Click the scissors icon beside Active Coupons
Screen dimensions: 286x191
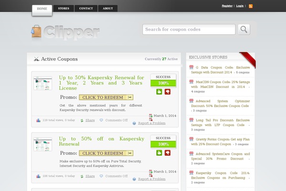tap(37, 59)
